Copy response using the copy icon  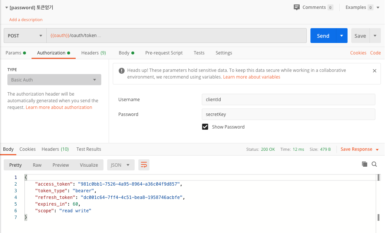(365, 164)
